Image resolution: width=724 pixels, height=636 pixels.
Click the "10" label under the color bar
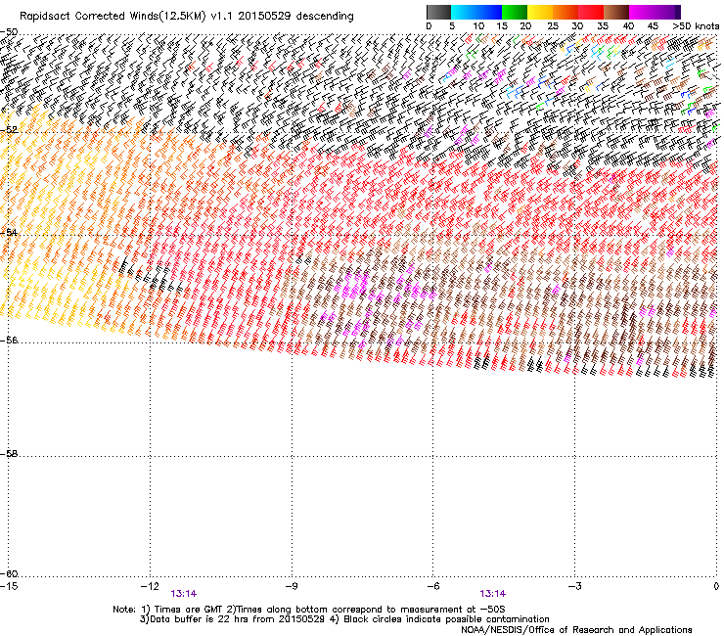(x=478, y=26)
